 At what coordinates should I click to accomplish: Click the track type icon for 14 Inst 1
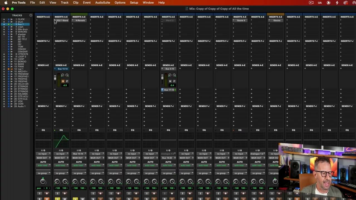pos(11,69)
